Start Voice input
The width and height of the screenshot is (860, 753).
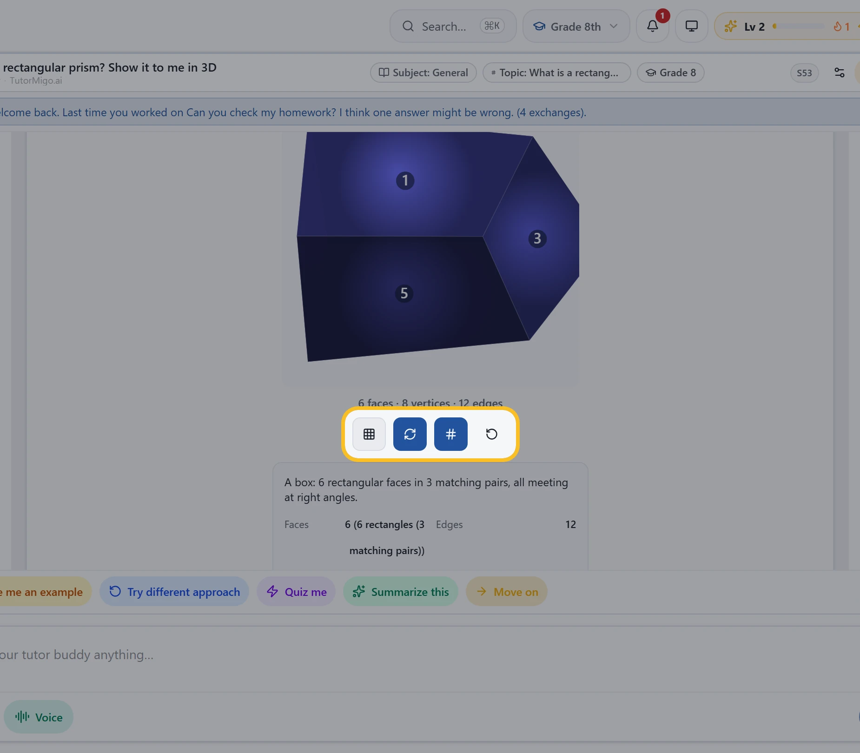(x=39, y=717)
